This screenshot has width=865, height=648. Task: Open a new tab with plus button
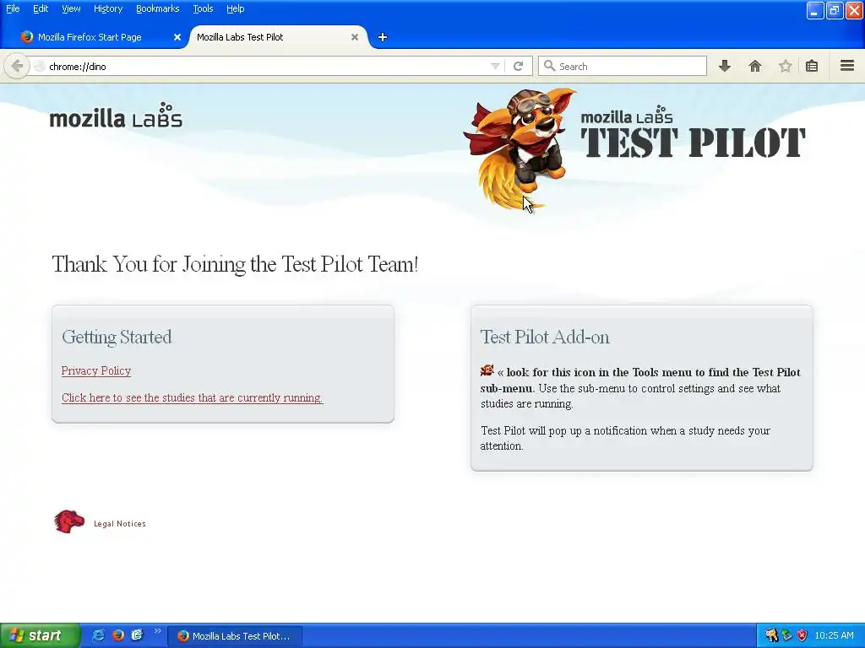383,37
